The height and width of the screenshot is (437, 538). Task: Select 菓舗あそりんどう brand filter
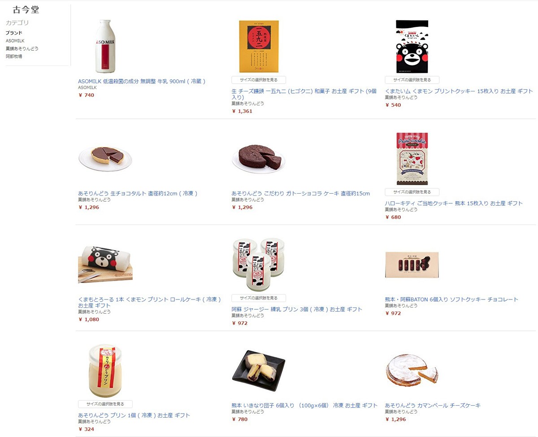[x=22, y=48]
